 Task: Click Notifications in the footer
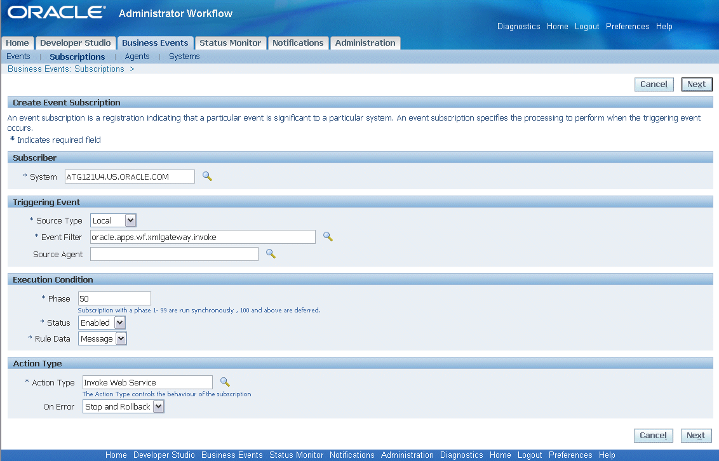pos(352,455)
